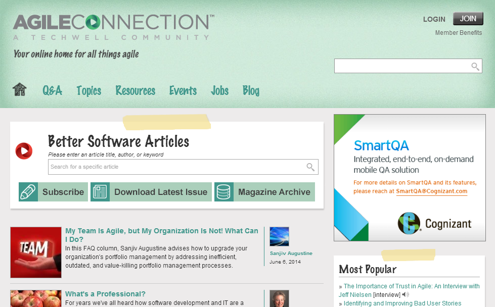Open the Magazine Archive button
Image resolution: width=495 pixels, height=307 pixels.
264,192
